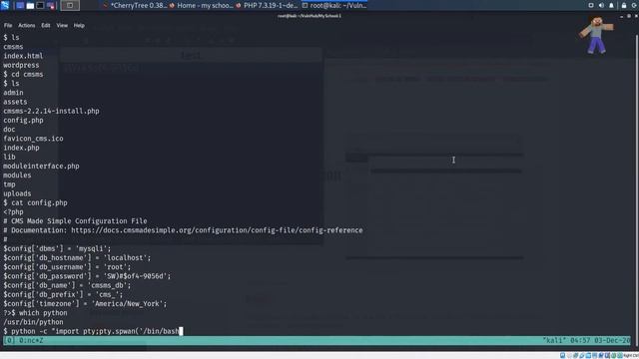The height and width of the screenshot is (359, 639).
Task: Open the Kali applications menu icon
Action: 4,5
